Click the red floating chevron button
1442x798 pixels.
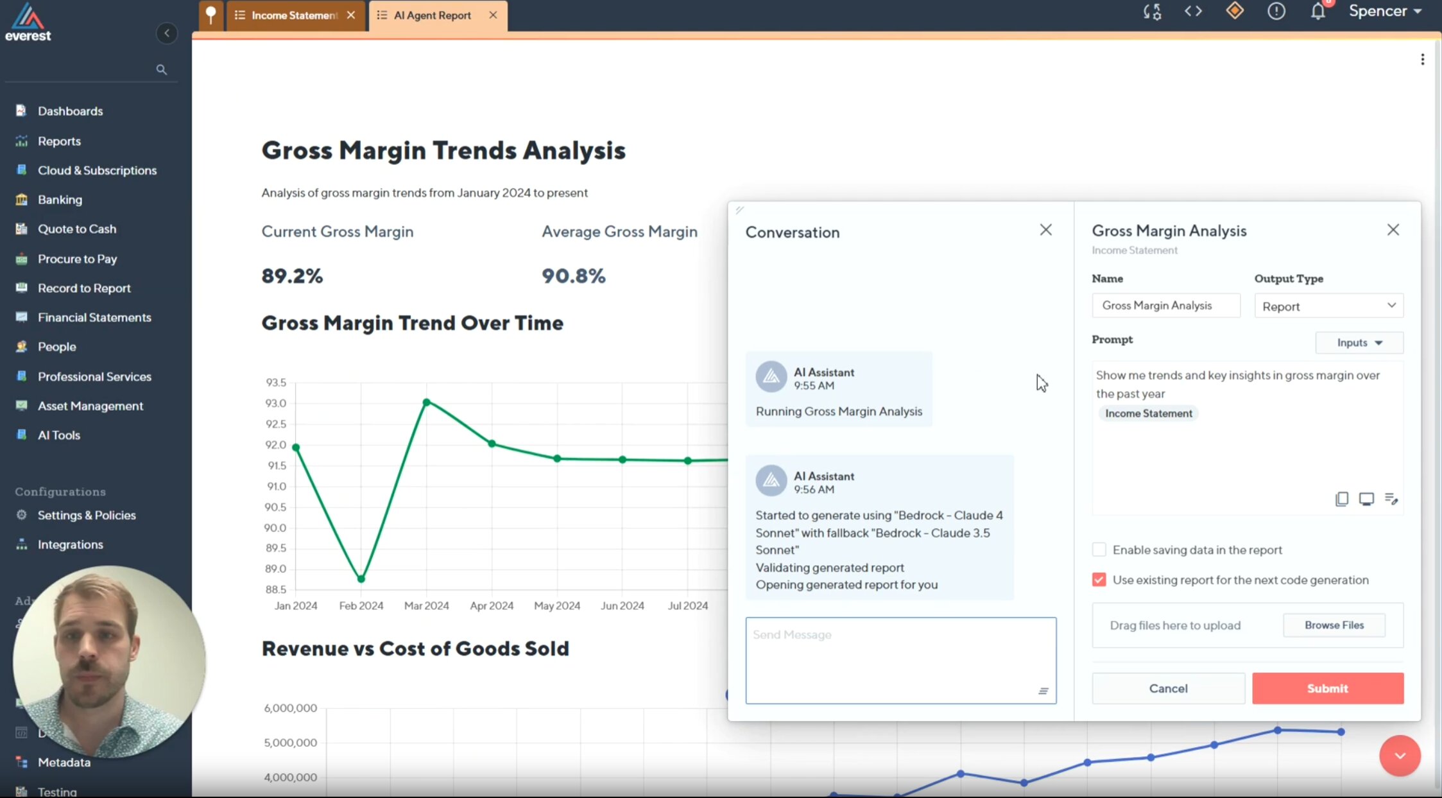[x=1400, y=756]
